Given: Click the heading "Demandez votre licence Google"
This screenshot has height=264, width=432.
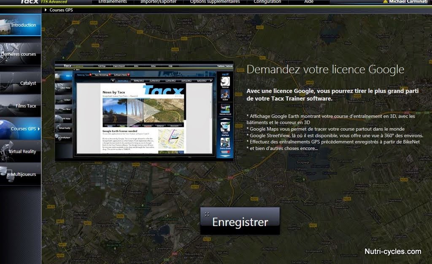Looking at the screenshot, I should [325, 69].
